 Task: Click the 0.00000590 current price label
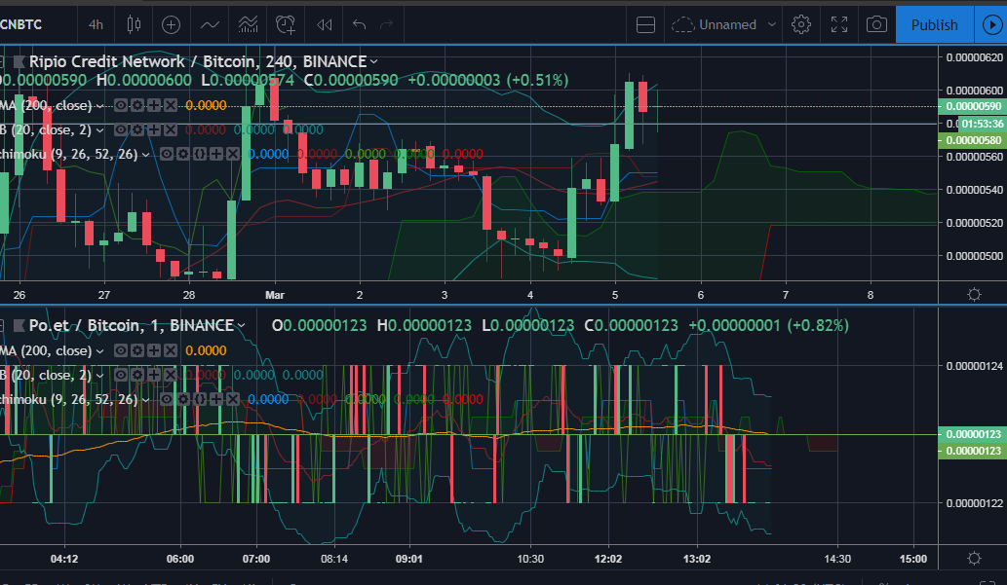tap(974, 106)
